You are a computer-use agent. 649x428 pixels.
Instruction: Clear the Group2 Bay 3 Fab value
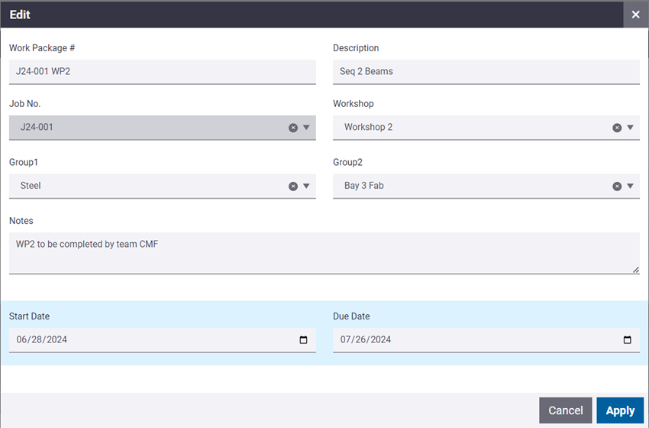click(617, 186)
